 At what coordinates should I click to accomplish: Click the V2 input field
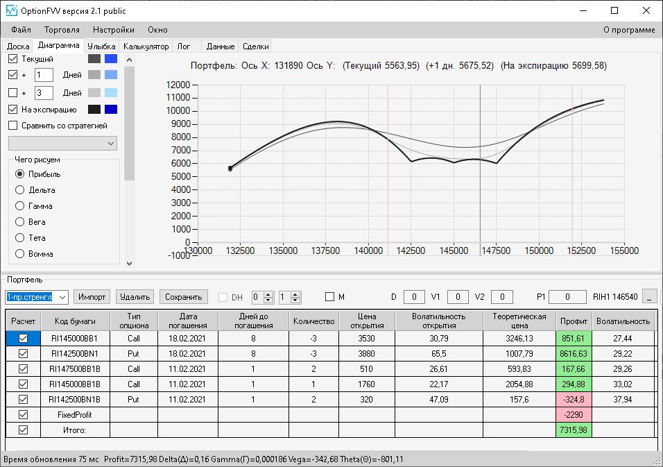[502, 297]
